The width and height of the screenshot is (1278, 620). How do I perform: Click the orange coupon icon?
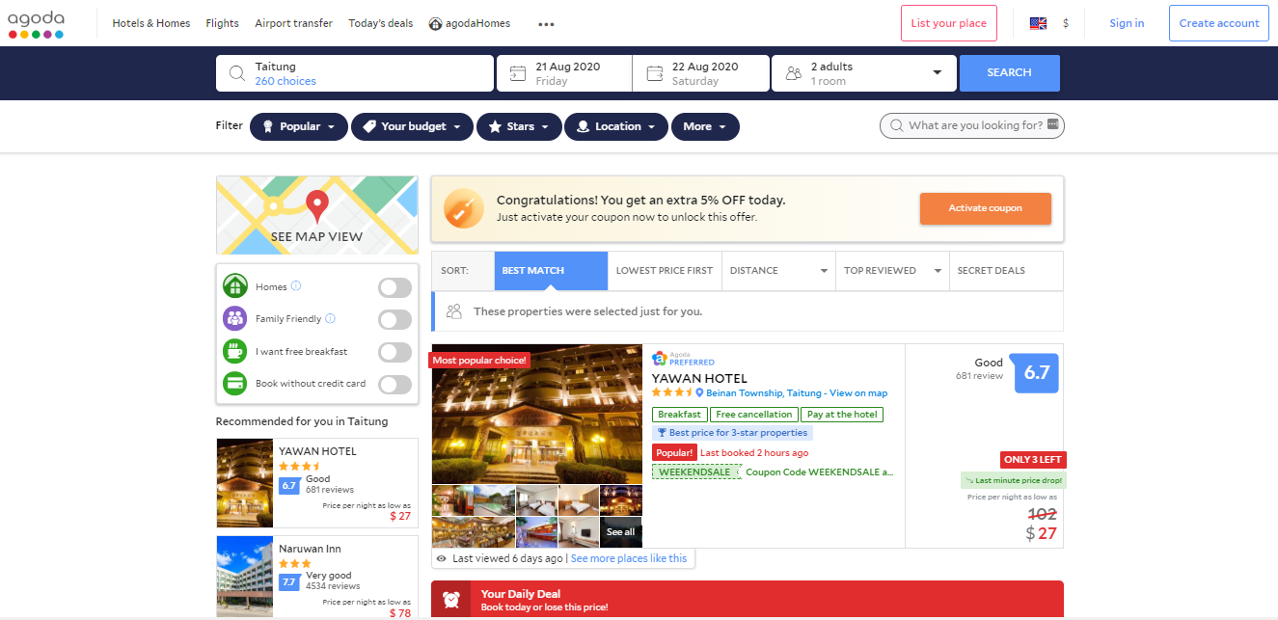tap(463, 208)
